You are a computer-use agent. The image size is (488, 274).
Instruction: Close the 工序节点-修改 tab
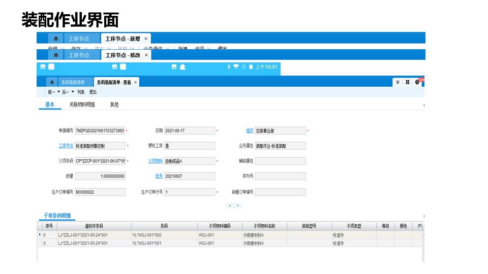click(x=146, y=55)
